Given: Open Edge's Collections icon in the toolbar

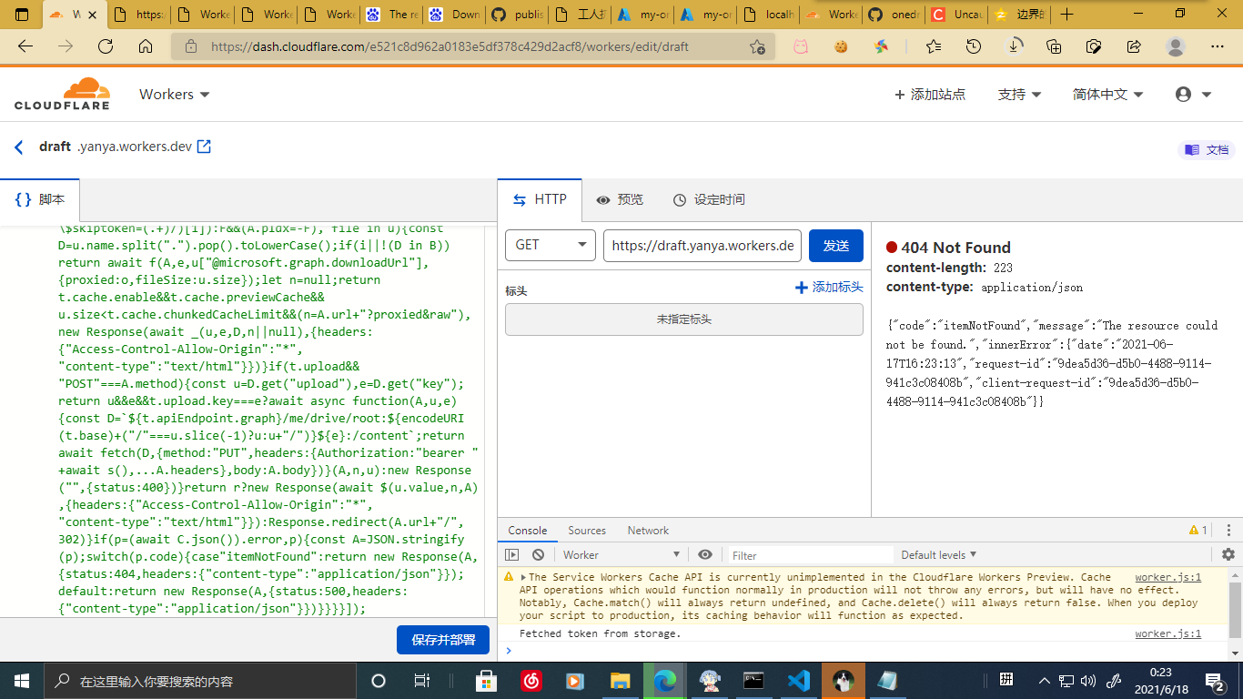Looking at the screenshot, I should click(1054, 46).
